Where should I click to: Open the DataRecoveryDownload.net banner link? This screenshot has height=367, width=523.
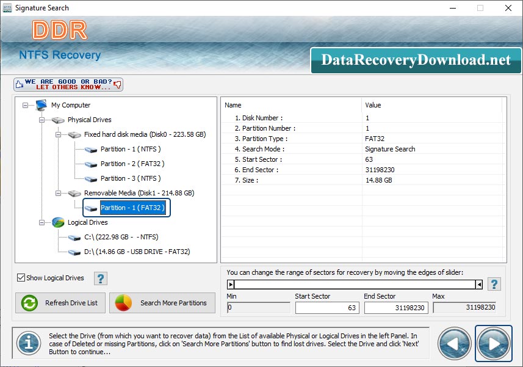tap(416, 60)
